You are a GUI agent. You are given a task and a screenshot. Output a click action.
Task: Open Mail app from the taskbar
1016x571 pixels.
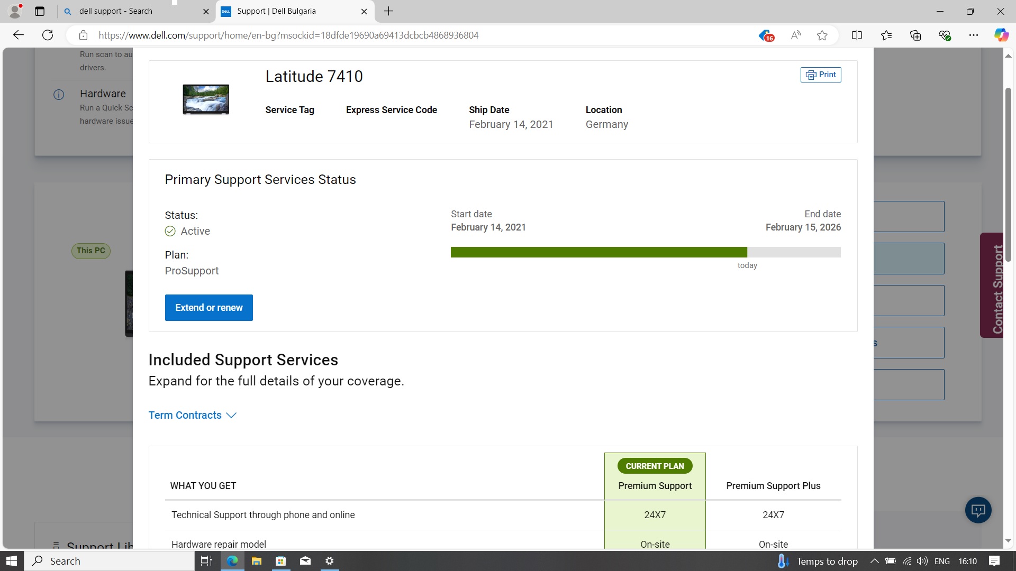point(305,561)
